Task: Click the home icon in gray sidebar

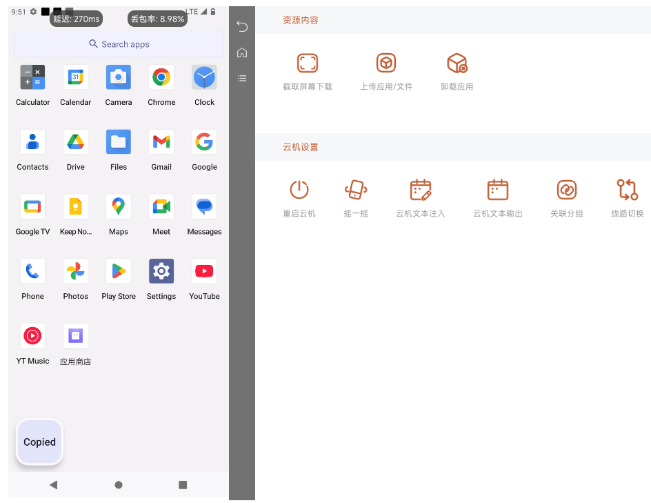Action: (242, 52)
